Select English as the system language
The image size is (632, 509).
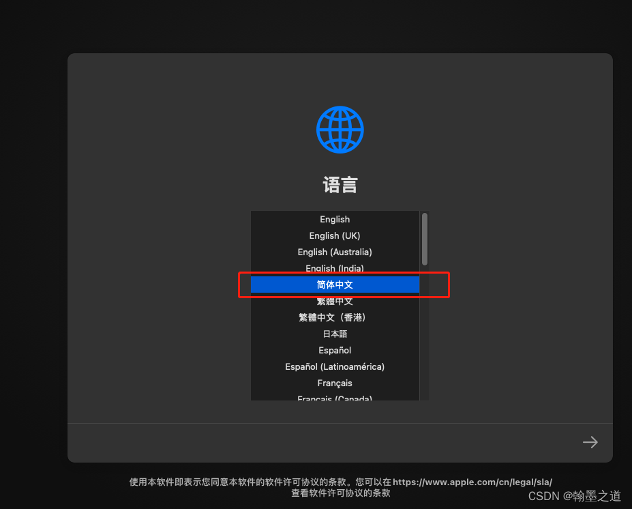click(335, 219)
